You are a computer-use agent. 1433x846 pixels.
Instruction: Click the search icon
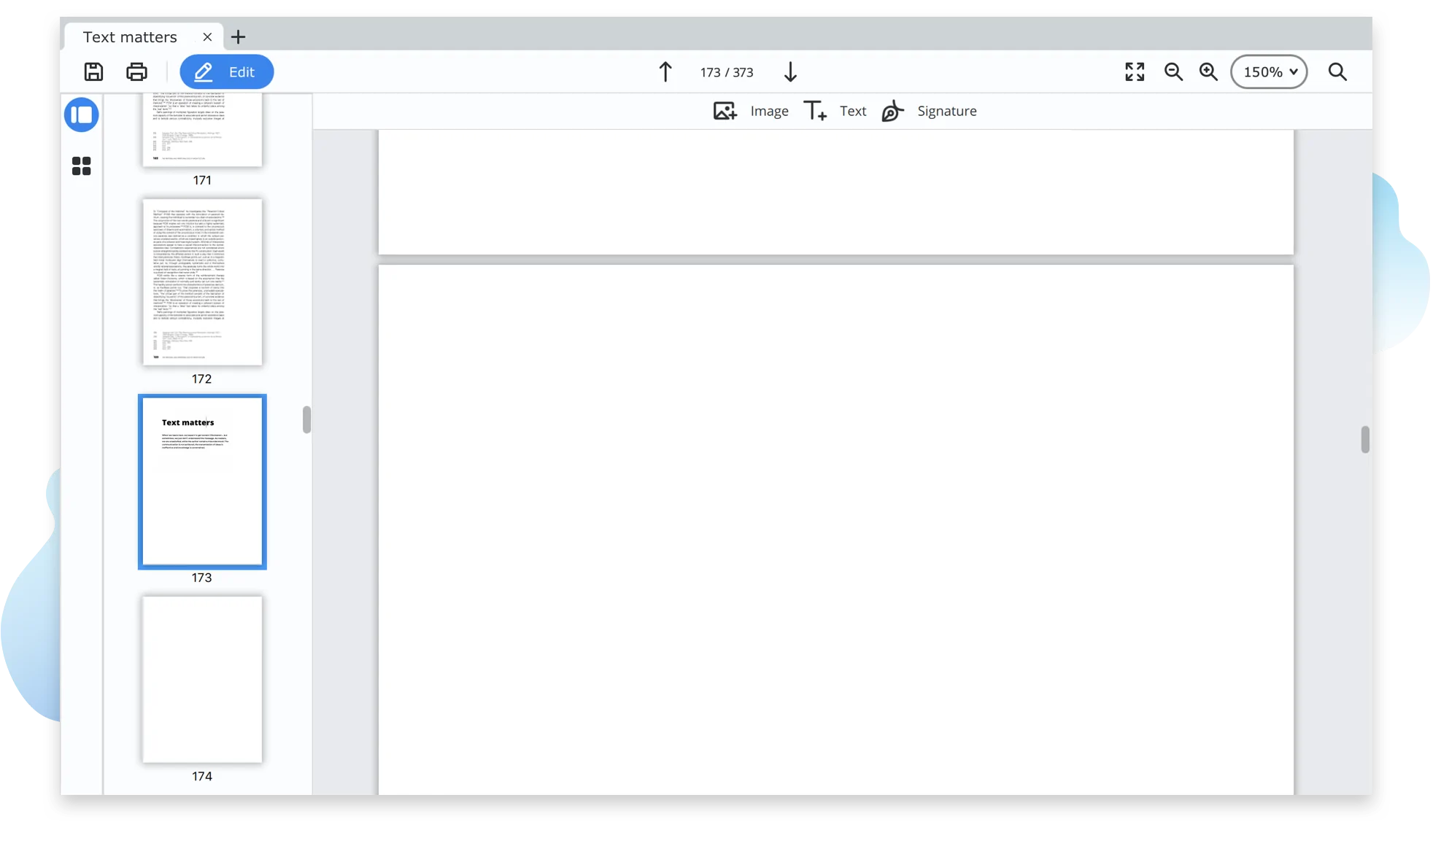click(1338, 71)
